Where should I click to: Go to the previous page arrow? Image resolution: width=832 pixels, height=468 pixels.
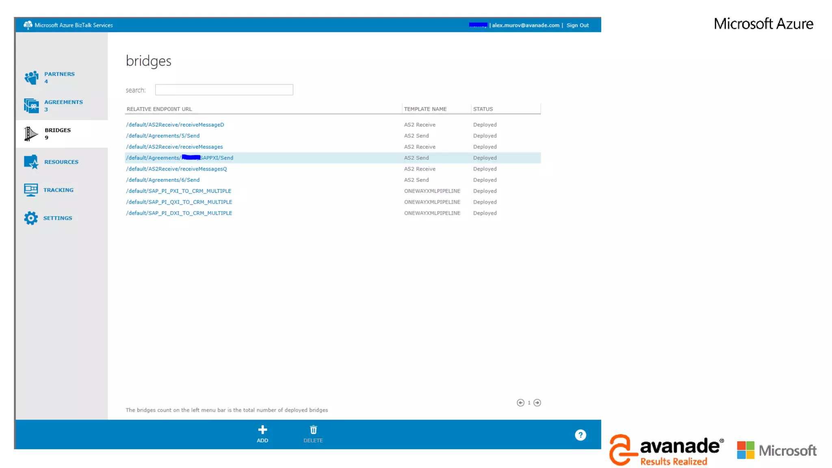tap(520, 403)
